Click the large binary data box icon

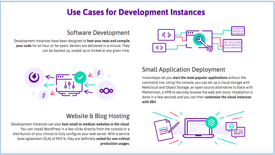pos(232,45)
